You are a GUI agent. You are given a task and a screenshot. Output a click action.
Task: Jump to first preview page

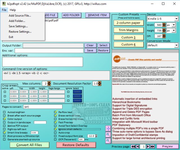pos(133,146)
